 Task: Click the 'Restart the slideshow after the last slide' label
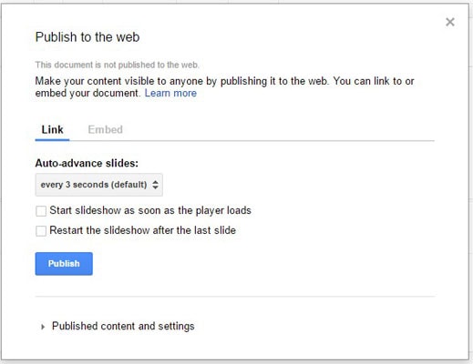(143, 230)
